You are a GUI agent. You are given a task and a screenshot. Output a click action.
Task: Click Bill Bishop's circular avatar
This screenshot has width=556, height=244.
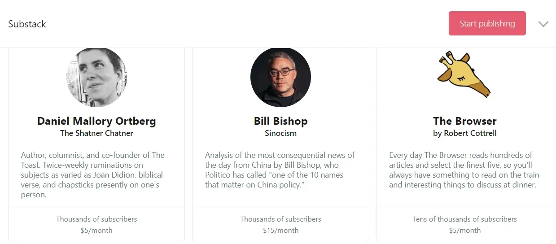coord(280,77)
